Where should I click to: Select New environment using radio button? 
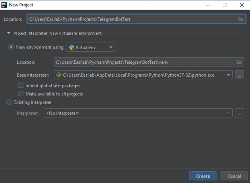(x=11, y=47)
